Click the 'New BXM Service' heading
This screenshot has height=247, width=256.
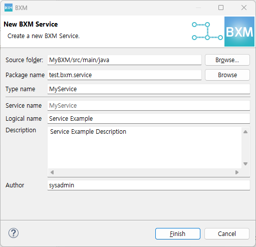pyautogui.click(x=31, y=24)
